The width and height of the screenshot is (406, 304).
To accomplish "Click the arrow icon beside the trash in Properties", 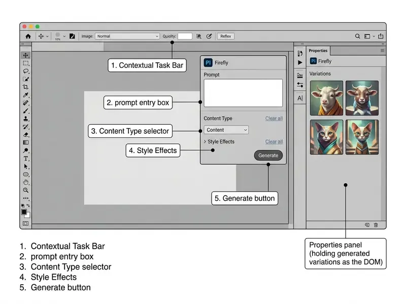I will 367,225.
